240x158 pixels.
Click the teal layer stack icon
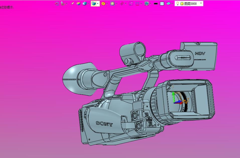point(168,4)
